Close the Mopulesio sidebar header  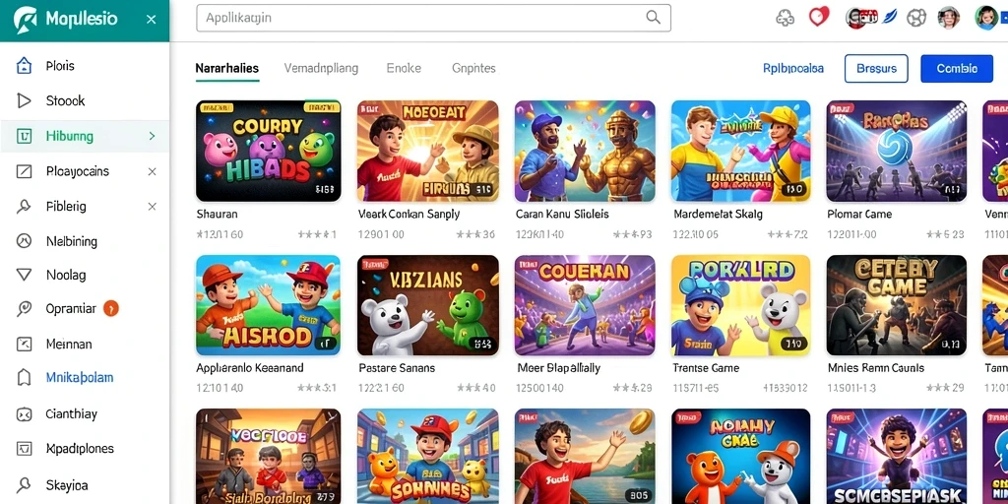coord(151,20)
